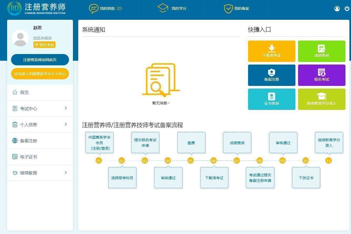This screenshot has height=234, width=351.
Task: Click the 我的备案 shield icon
Action: click(x=228, y=8)
